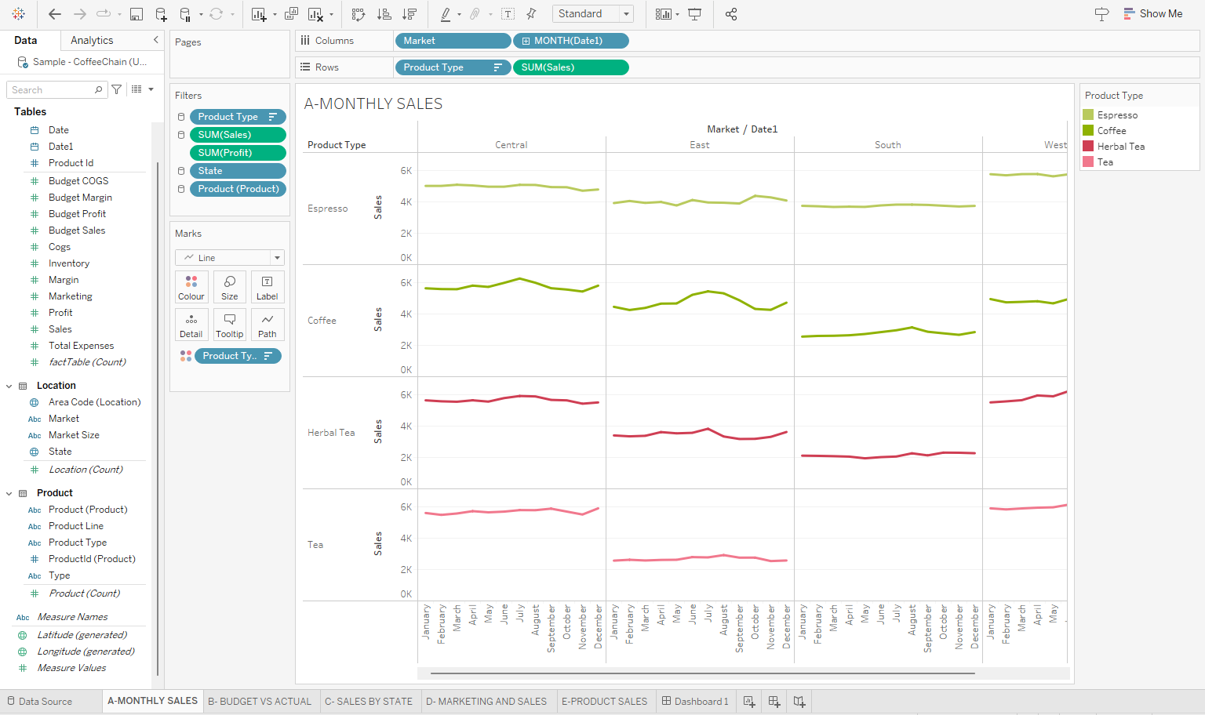Click the Undo back arrow
Image resolution: width=1205 pixels, height=715 pixels.
point(55,14)
